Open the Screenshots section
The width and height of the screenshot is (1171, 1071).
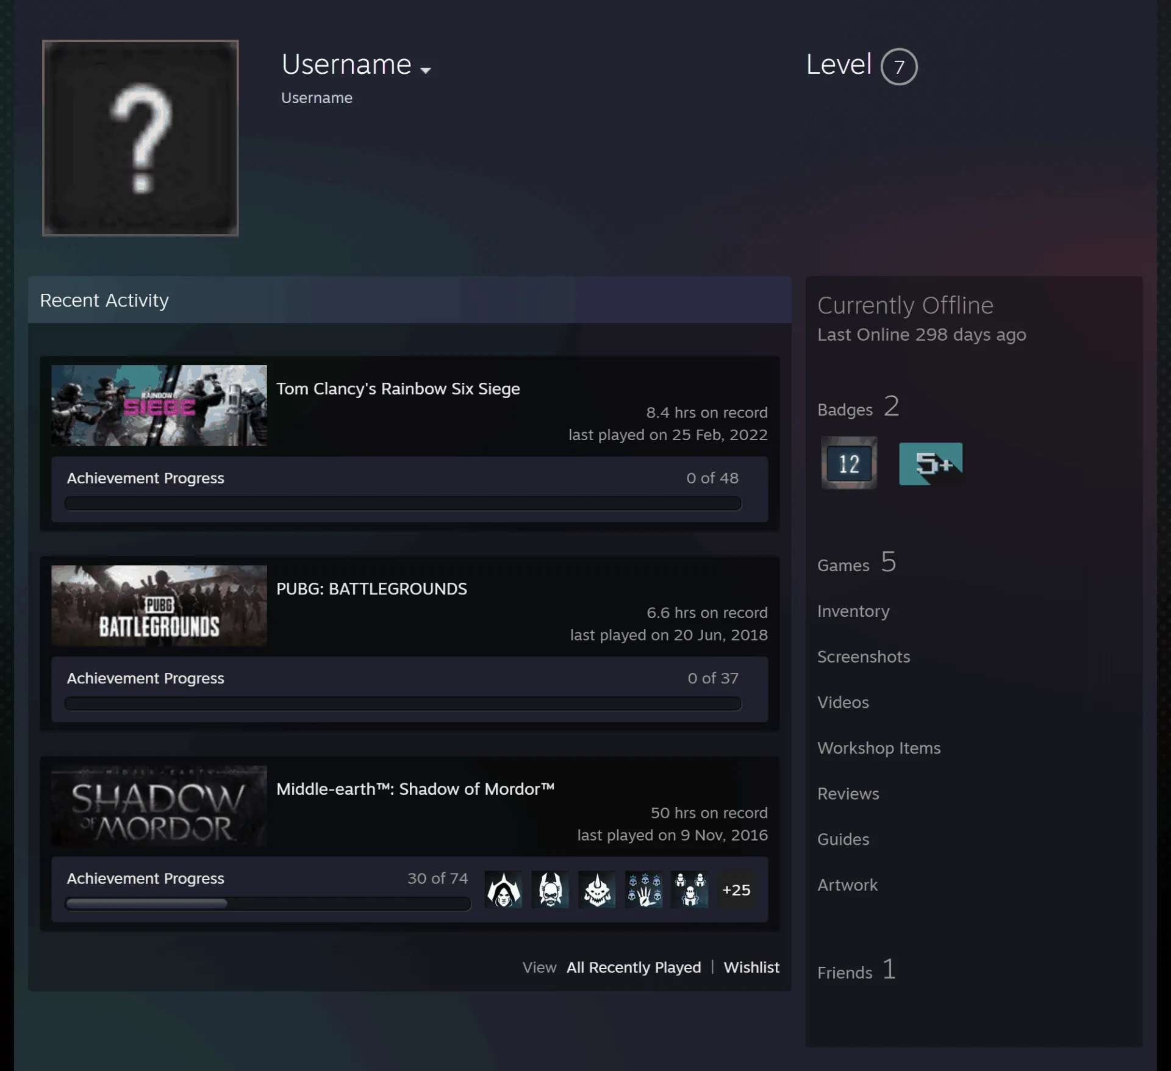click(x=864, y=656)
